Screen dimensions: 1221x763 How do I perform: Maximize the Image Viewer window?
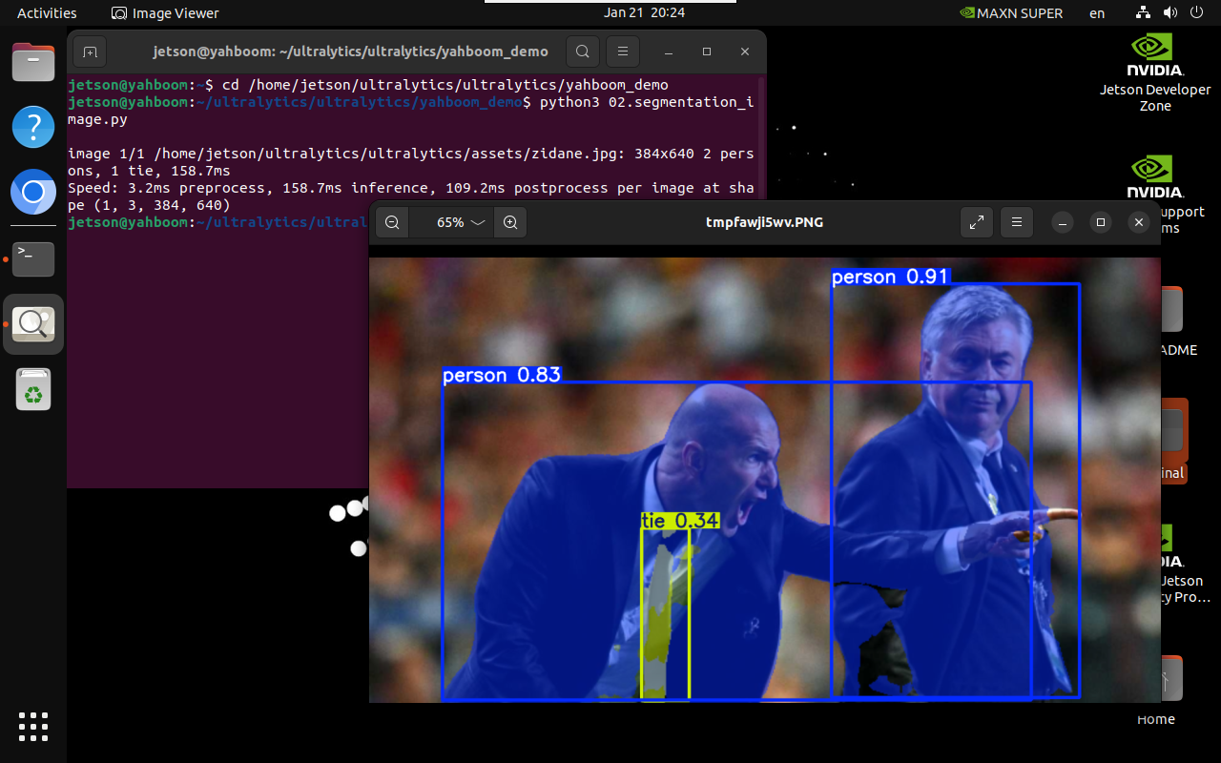(1100, 222)
